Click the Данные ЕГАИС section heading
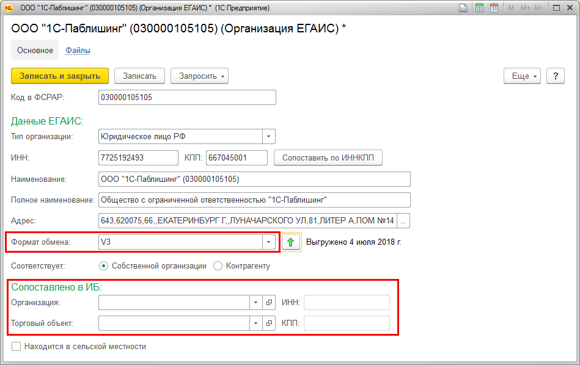580x365 pixels. pos(47,121)
